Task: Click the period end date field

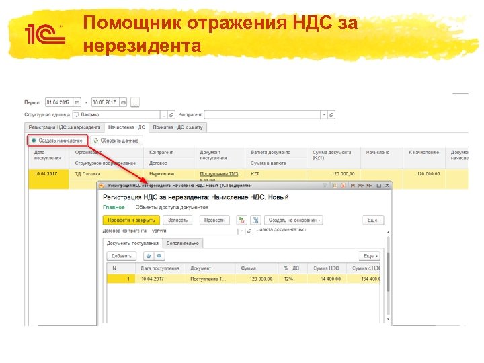Action: point(105,102)
